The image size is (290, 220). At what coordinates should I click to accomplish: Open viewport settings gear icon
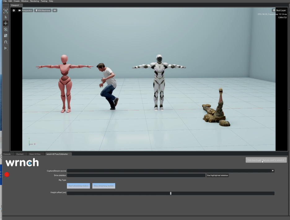(x=14, y=11)
